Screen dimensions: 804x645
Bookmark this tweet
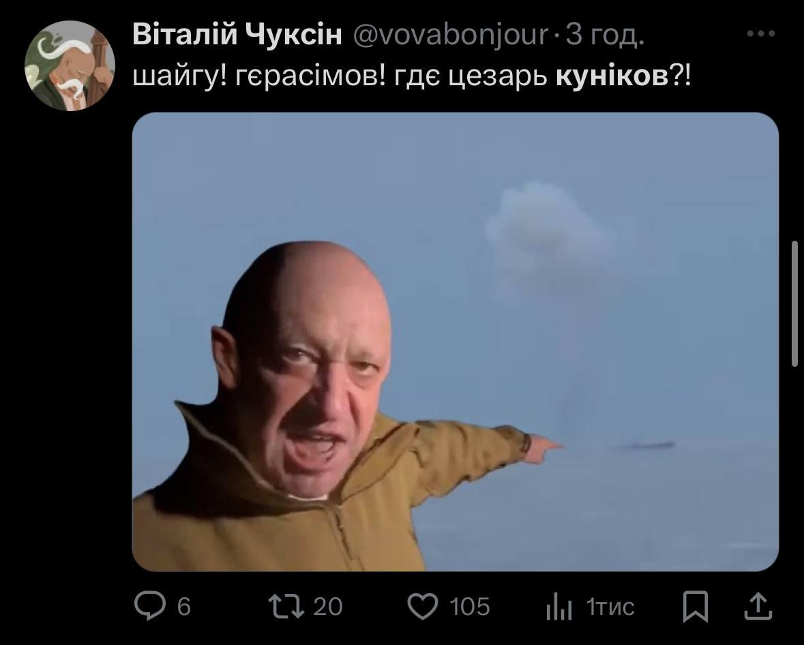click(x=696, y=606)
